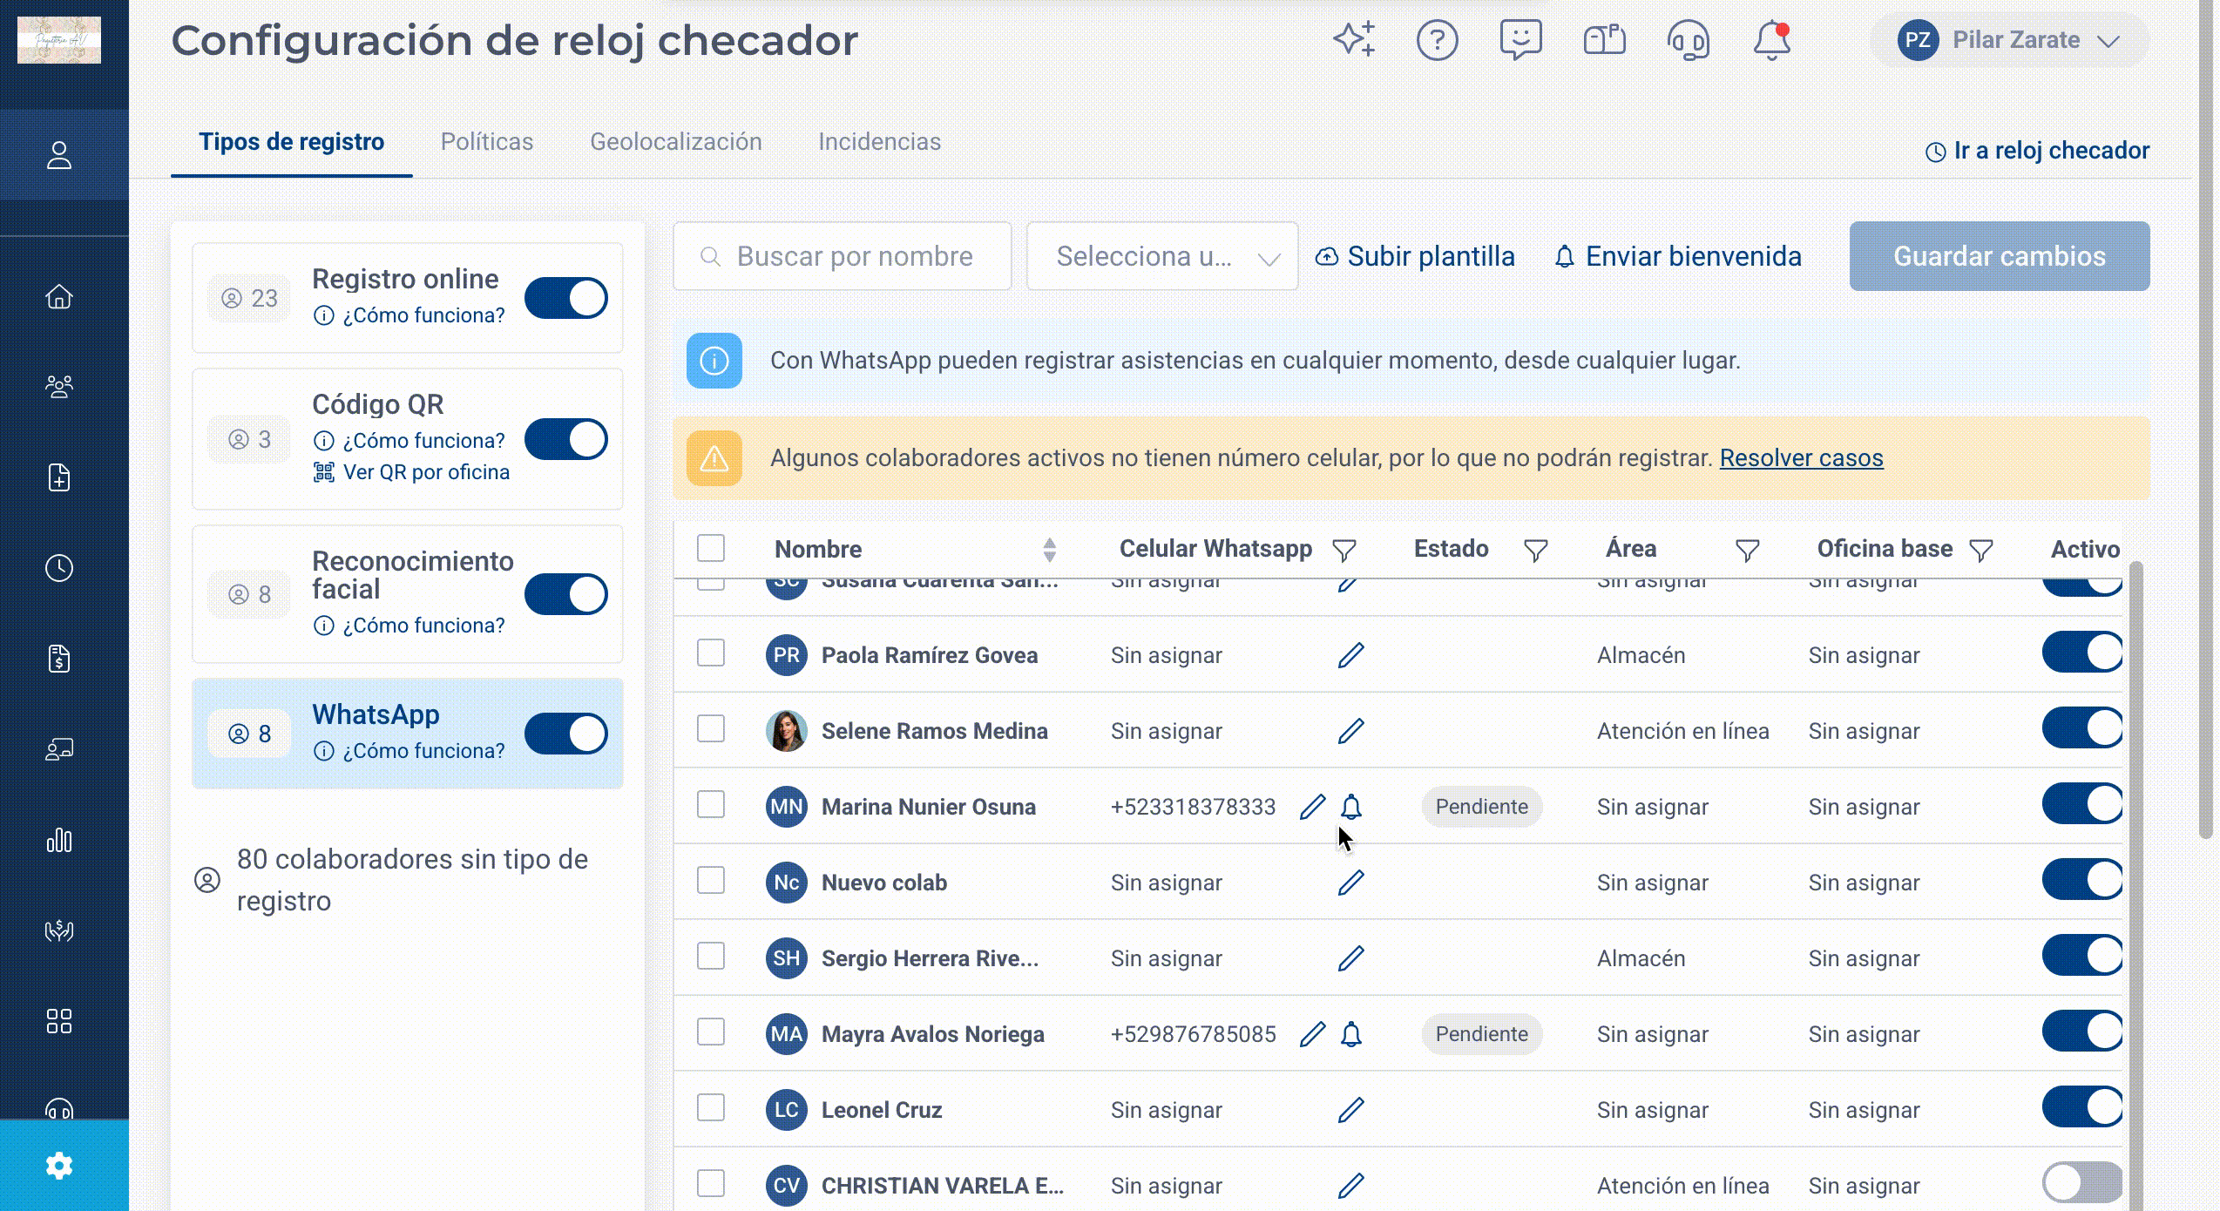Screen dimensions: 2220x1211
Task: Check the box for Selene Ramos Medina
Action: point(711,728)
